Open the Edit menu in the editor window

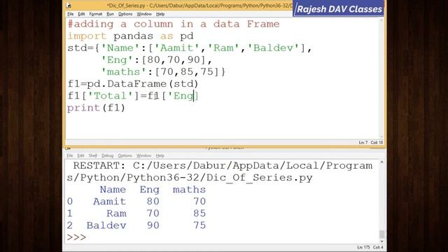coord(81,14)
